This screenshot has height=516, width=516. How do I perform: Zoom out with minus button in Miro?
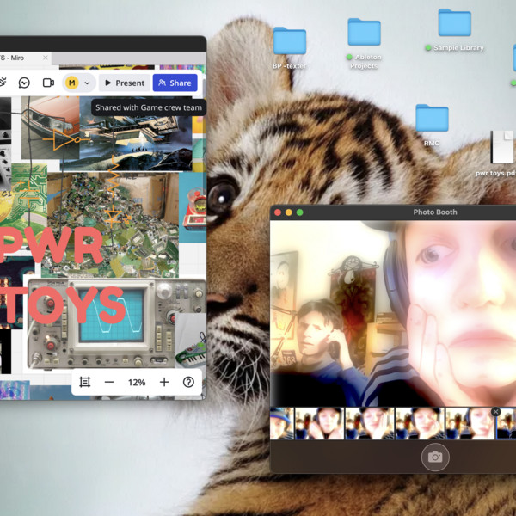click(x=109, y=382)
